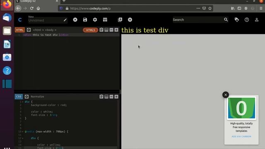Open the tags icon
265x149 pixels.
(x=237, y=20)
